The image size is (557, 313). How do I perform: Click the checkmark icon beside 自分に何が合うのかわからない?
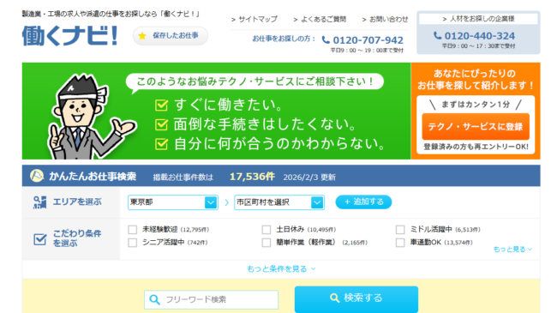point(162,144)
